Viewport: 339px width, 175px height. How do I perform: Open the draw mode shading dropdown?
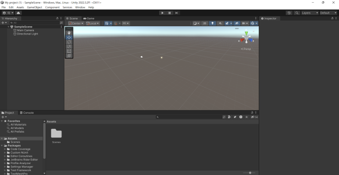(196, 23)
